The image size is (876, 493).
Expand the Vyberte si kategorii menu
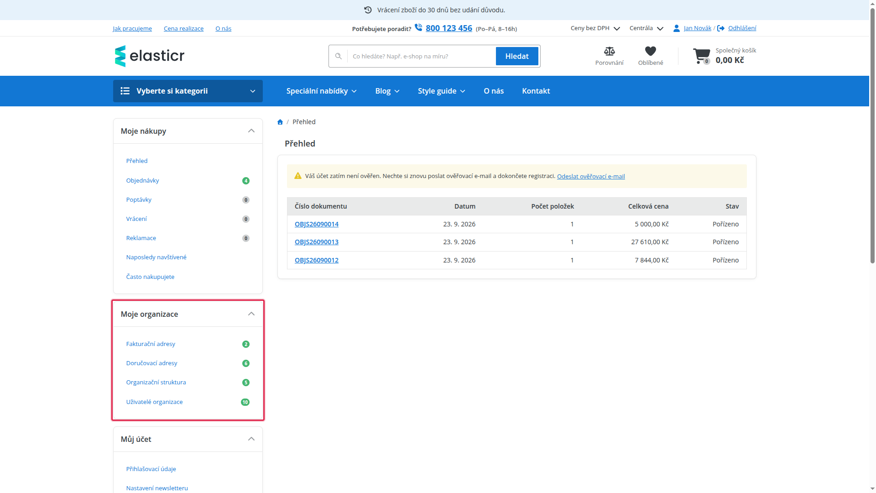188,91
